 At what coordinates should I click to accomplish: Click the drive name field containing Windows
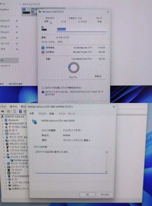[x=81, y=29]
